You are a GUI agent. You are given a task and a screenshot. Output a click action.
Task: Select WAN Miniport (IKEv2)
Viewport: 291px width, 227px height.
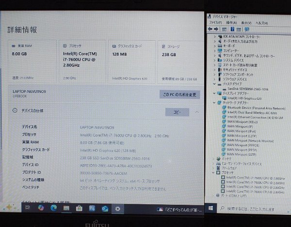click(242, 122)
